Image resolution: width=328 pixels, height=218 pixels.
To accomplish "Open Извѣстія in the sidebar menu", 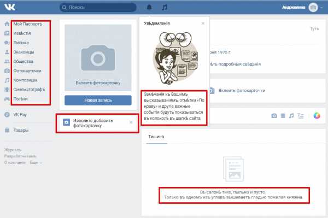I will [22, 33].
